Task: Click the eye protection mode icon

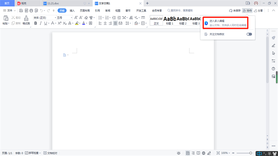Action: (x=178, y=153)
